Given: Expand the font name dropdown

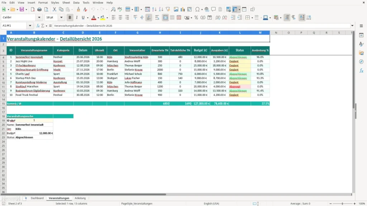Looking at the screenshot, I should pos(39,18).
